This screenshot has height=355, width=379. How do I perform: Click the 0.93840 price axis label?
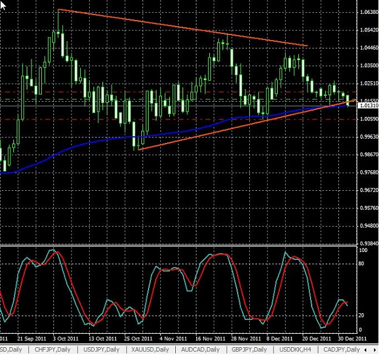tap(369, 243)
